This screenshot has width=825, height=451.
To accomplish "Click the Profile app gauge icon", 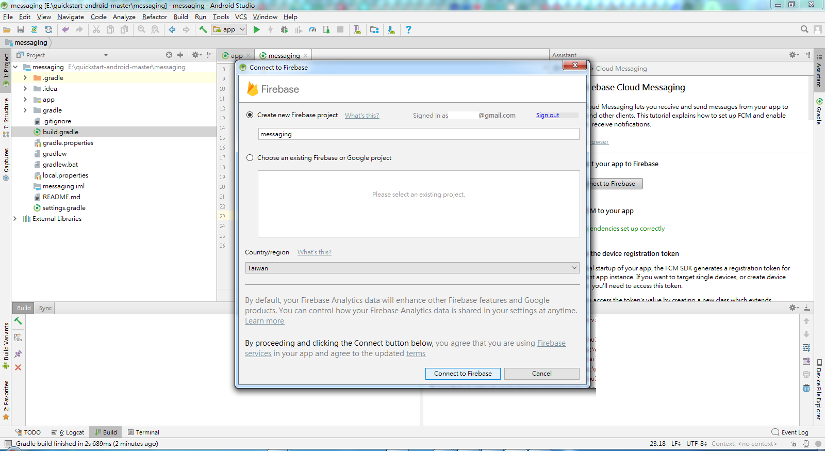I will pyautogui.click(x=312, y=30).
